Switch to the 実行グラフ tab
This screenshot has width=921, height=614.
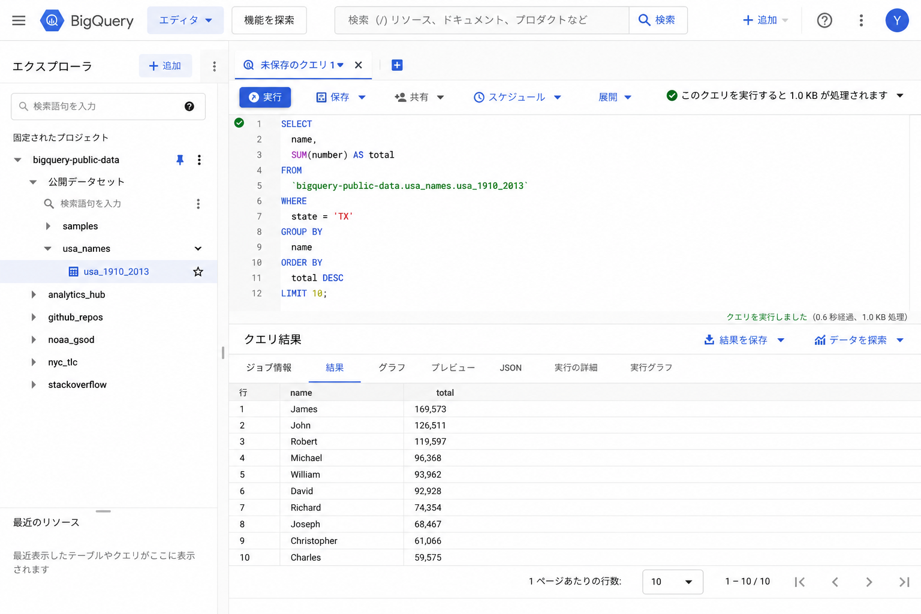click(x=651, y=368)
